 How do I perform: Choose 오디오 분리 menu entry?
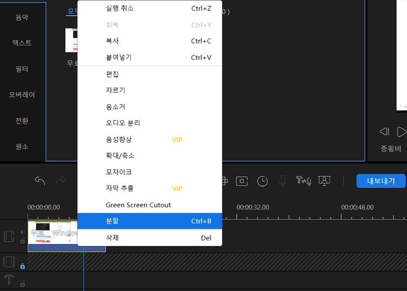point(150,123)
